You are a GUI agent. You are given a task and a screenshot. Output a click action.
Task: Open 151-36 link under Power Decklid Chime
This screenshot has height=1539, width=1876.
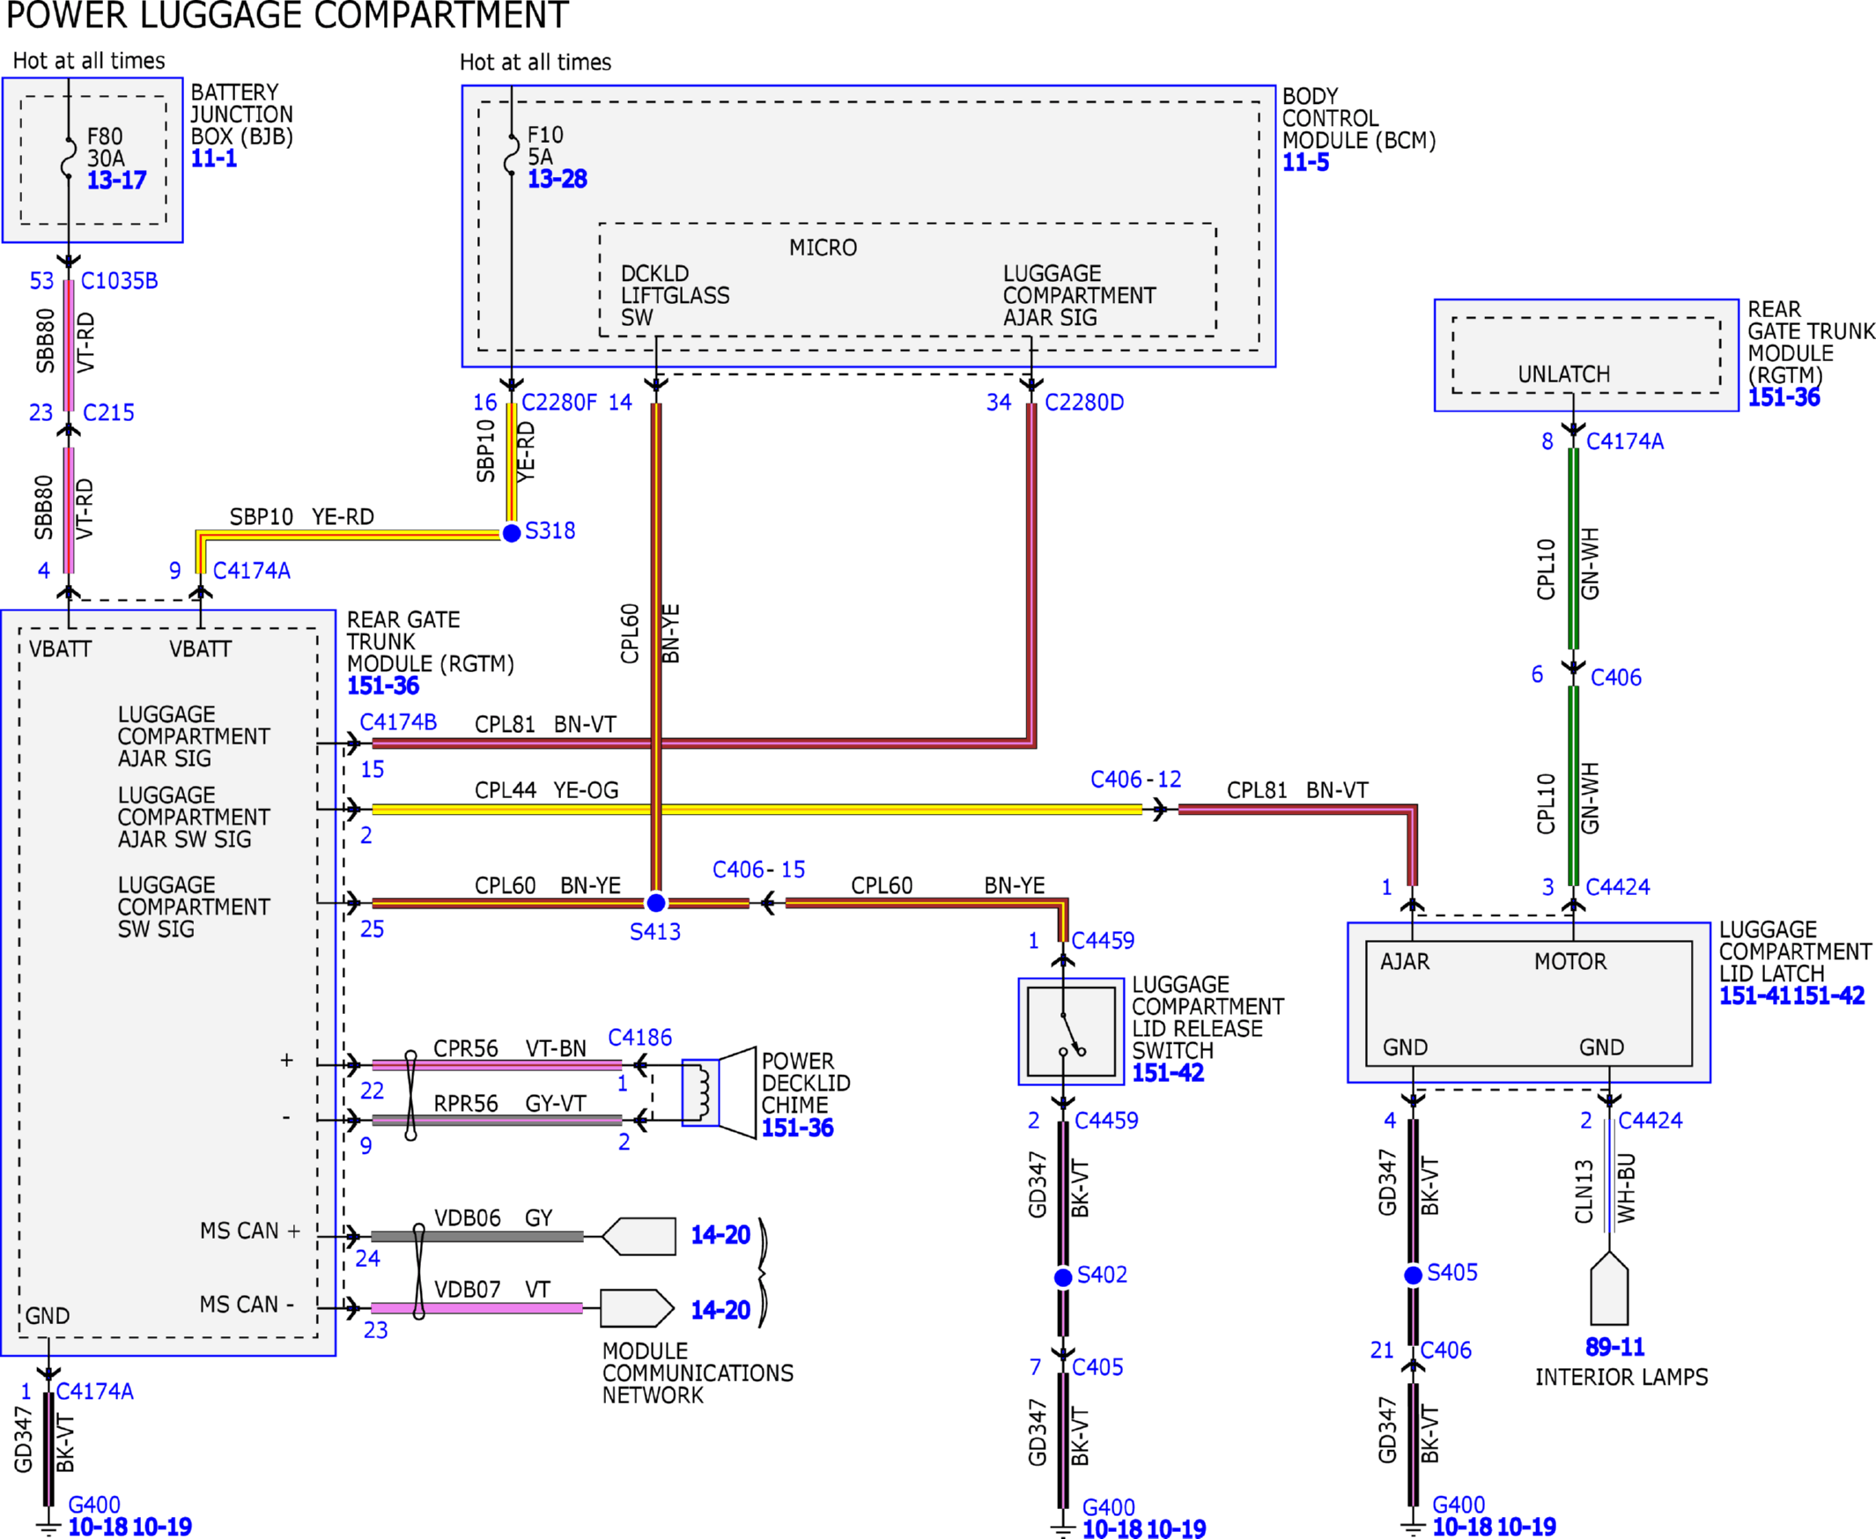tap(798, 1128)
